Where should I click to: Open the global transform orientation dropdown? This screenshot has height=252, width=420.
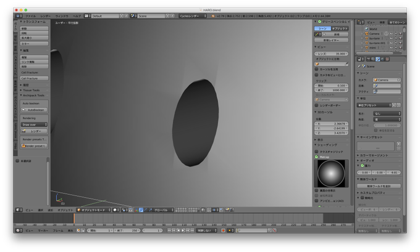coord(164,210)
